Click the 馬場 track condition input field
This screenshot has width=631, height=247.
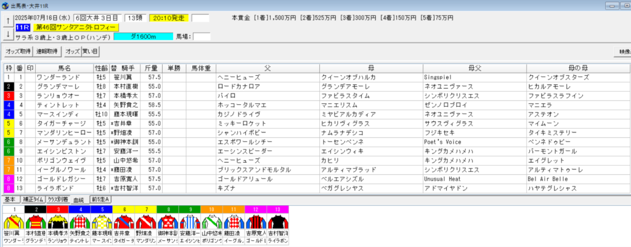[202, 36]
